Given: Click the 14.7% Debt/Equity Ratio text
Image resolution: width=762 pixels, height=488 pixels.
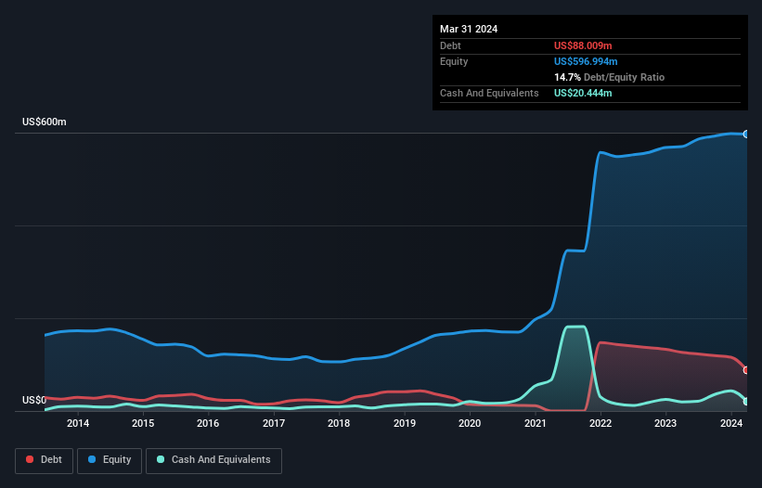Looking at the screenshot, I should tap(609, 77).
